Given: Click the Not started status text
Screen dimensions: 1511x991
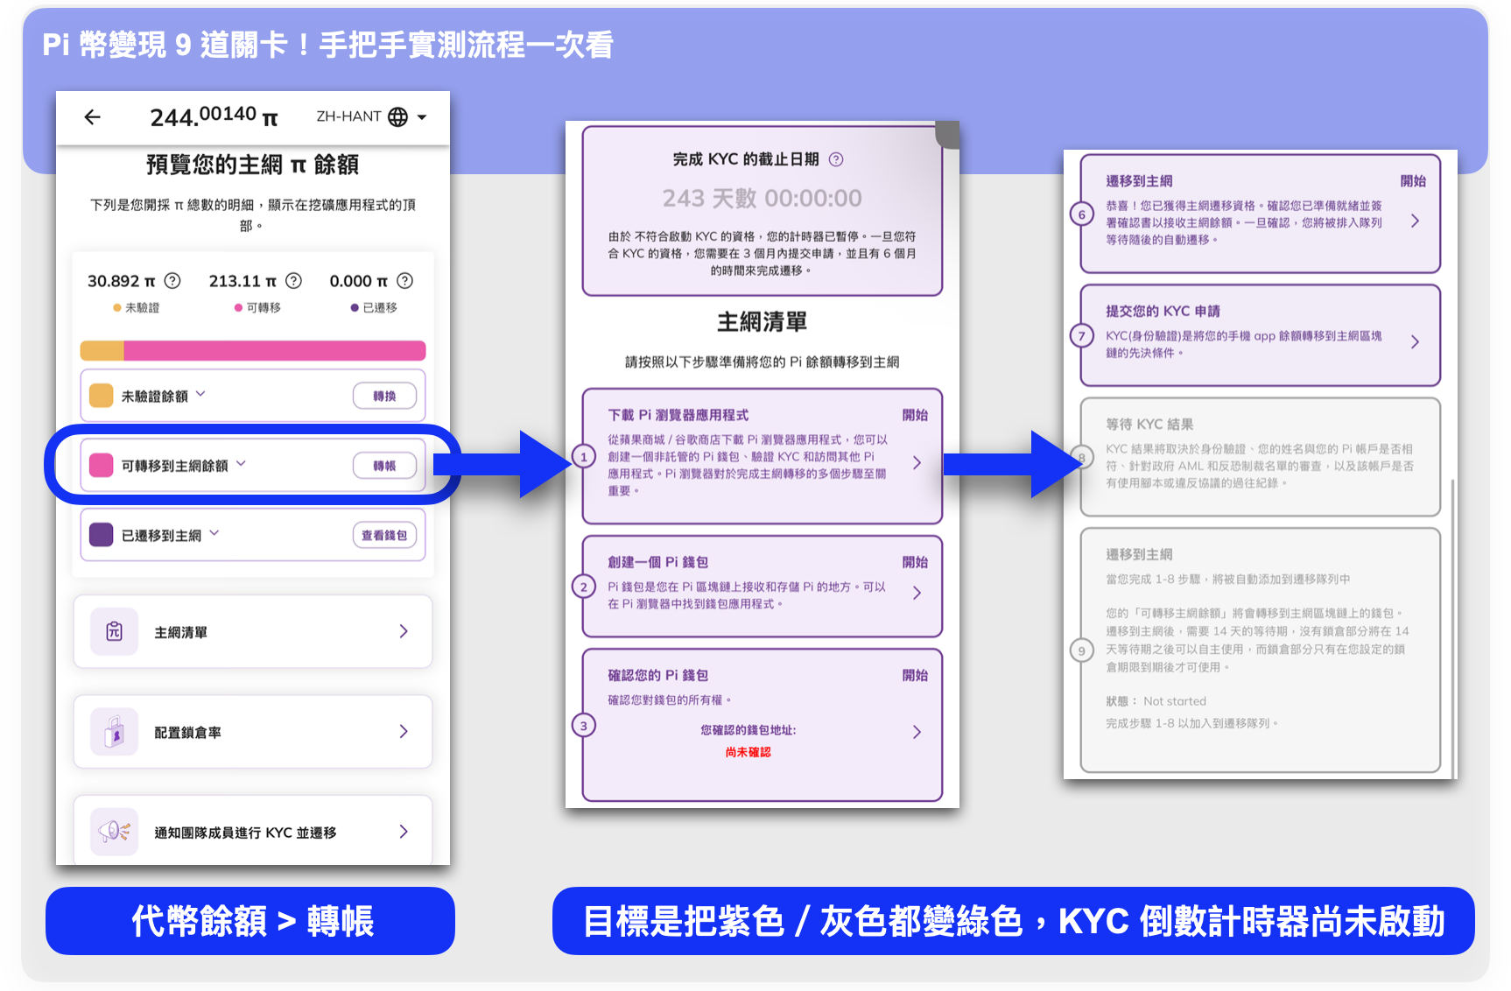Looking at the screenshot, I should click(x=1174, y=701).
